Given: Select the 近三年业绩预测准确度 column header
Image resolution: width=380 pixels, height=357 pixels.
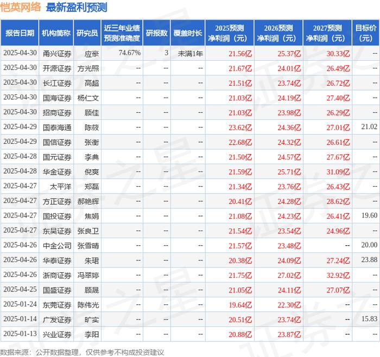Looking at the screenshot, I should [122, 33].
